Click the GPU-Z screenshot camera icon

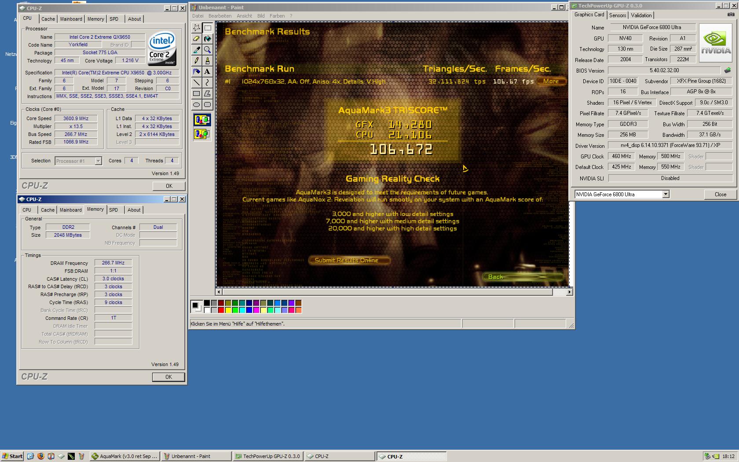[731, 15]
